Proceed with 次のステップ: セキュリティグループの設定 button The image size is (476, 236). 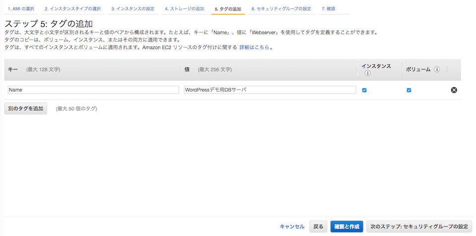point(419,227)
